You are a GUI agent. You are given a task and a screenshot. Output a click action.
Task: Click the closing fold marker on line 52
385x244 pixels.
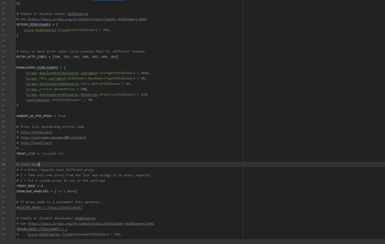pos(15,35)
